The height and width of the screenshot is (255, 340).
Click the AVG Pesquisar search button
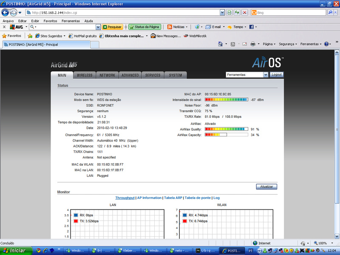(112, 27)
